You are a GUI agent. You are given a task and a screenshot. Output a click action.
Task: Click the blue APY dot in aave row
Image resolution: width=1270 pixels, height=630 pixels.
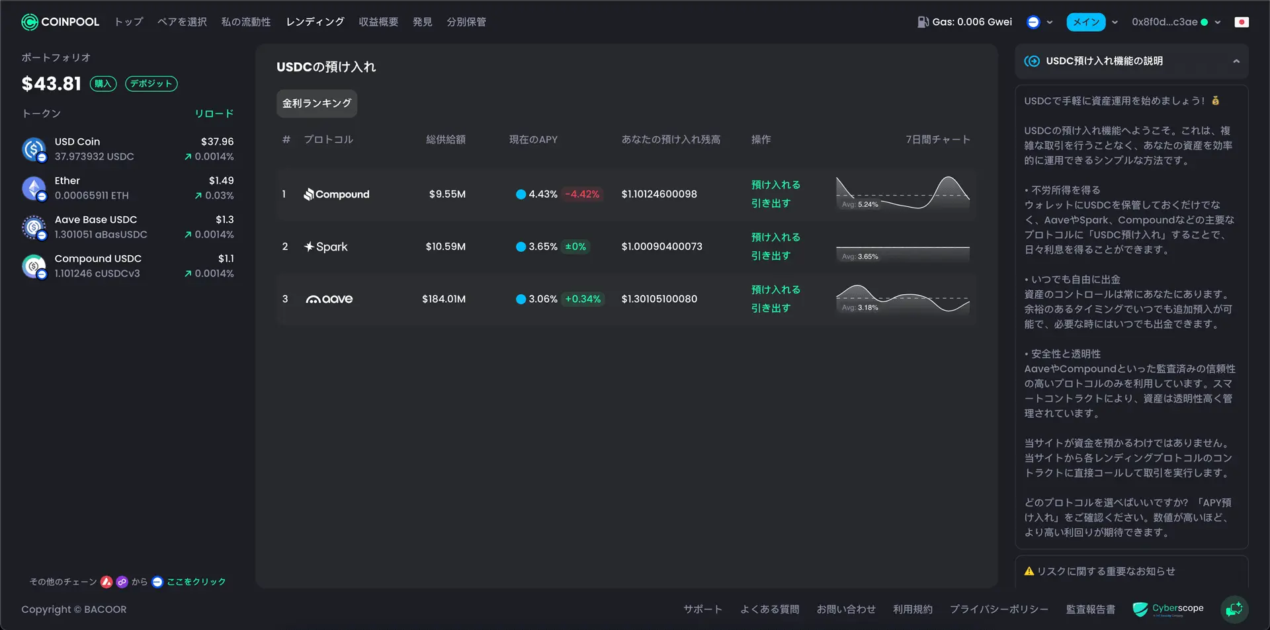pos(521,299)
